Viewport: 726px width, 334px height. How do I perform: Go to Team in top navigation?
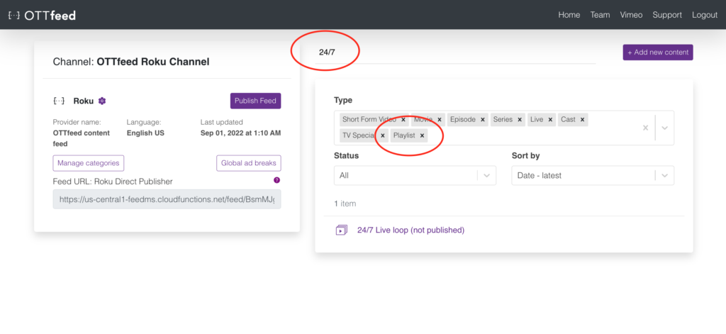600,15
